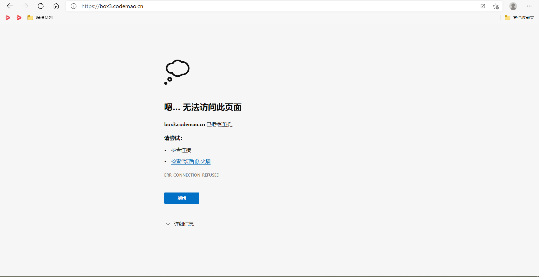Open the 编程系列 bookmarks folder
This screenshot has width=539, height=277.
(40, 18)
